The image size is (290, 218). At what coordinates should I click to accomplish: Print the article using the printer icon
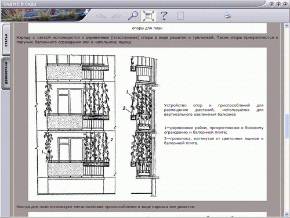(x=227, y=15)
